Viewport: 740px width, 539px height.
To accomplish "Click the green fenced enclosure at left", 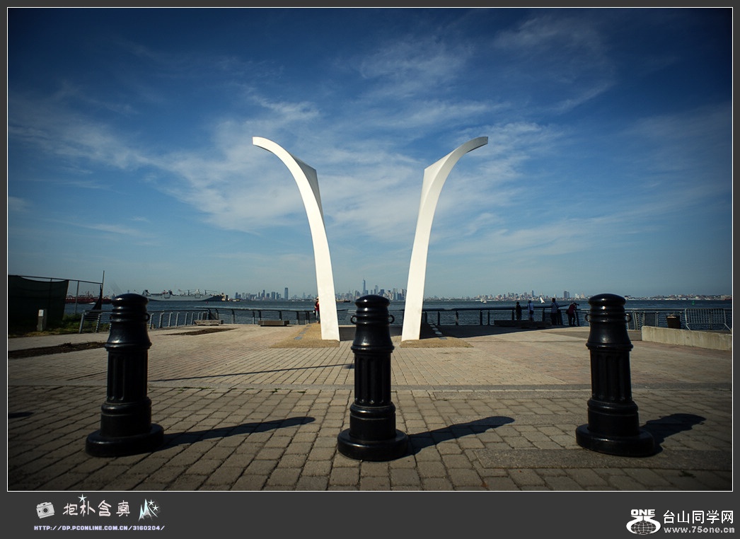I will point(37,301).
